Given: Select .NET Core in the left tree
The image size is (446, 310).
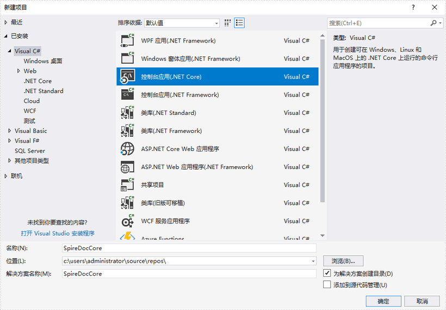Looking at the screenshot, I should pos(38,81).
